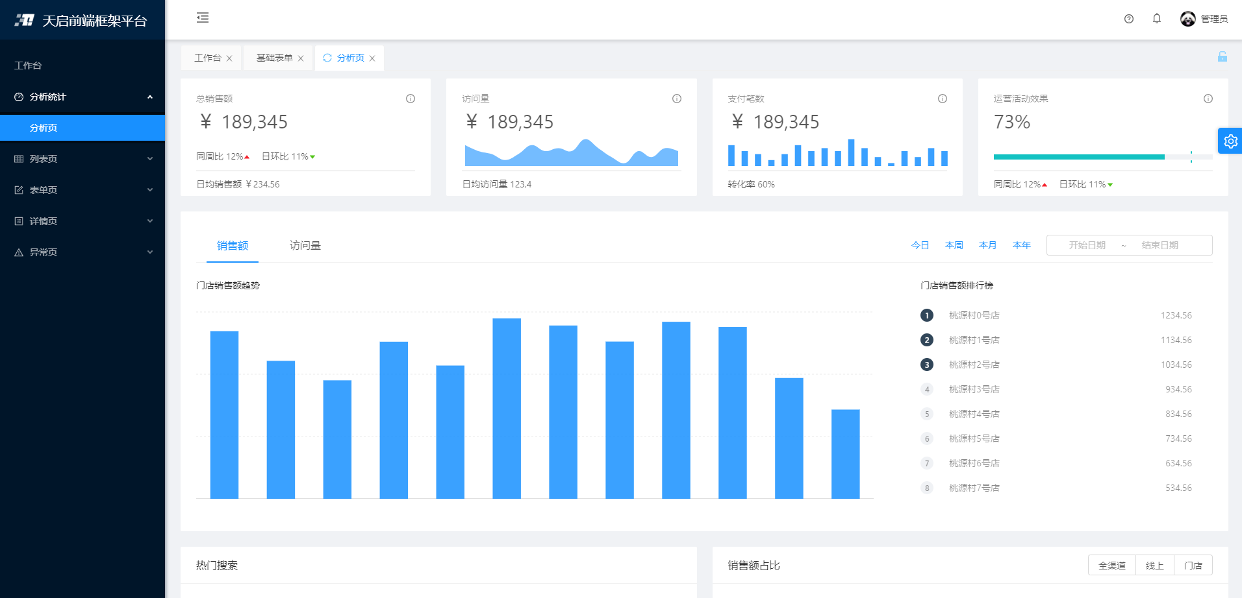
Task: Filter by 本年
Action: pyautogui.click(x=1021, y=245)
